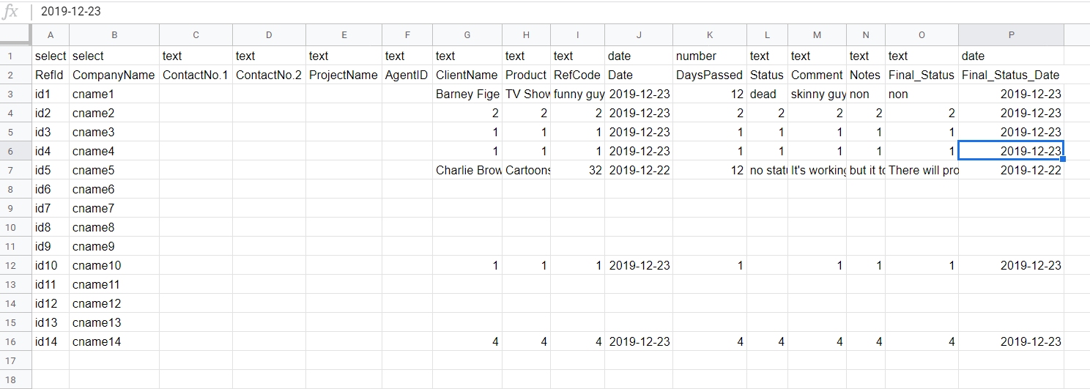Click the DaysPassed header cell

coord(710,75)
